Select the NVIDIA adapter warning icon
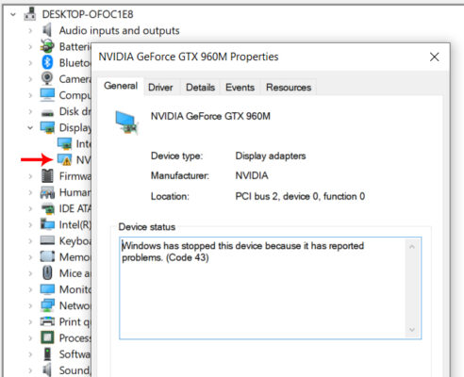Viewport: 464px width, 377px height. (64, 160)
